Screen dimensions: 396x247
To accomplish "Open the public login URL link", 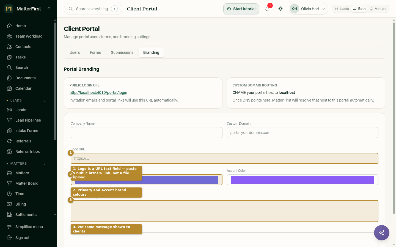I will pyautogui.click(x=98, y=92).
